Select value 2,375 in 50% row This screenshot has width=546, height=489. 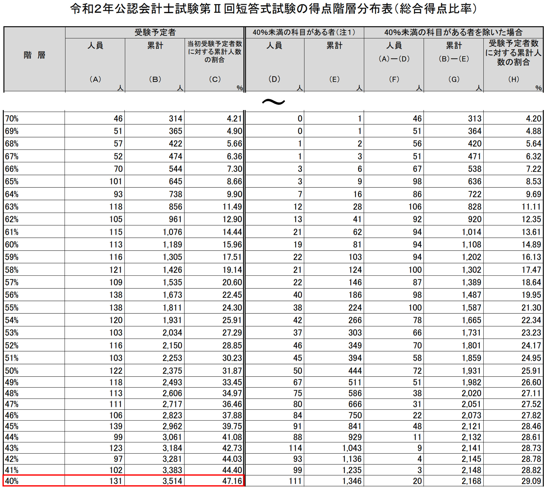point(173,371)
